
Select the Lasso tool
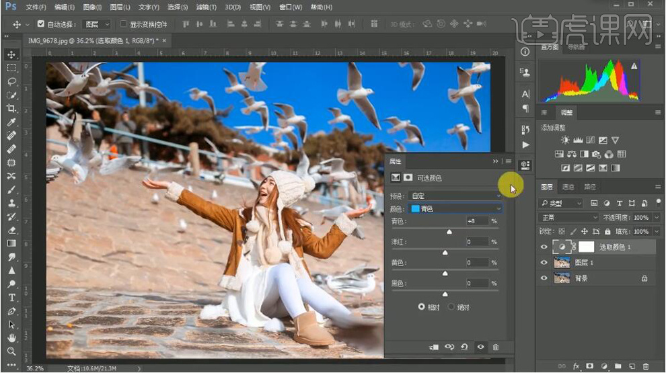11,81
